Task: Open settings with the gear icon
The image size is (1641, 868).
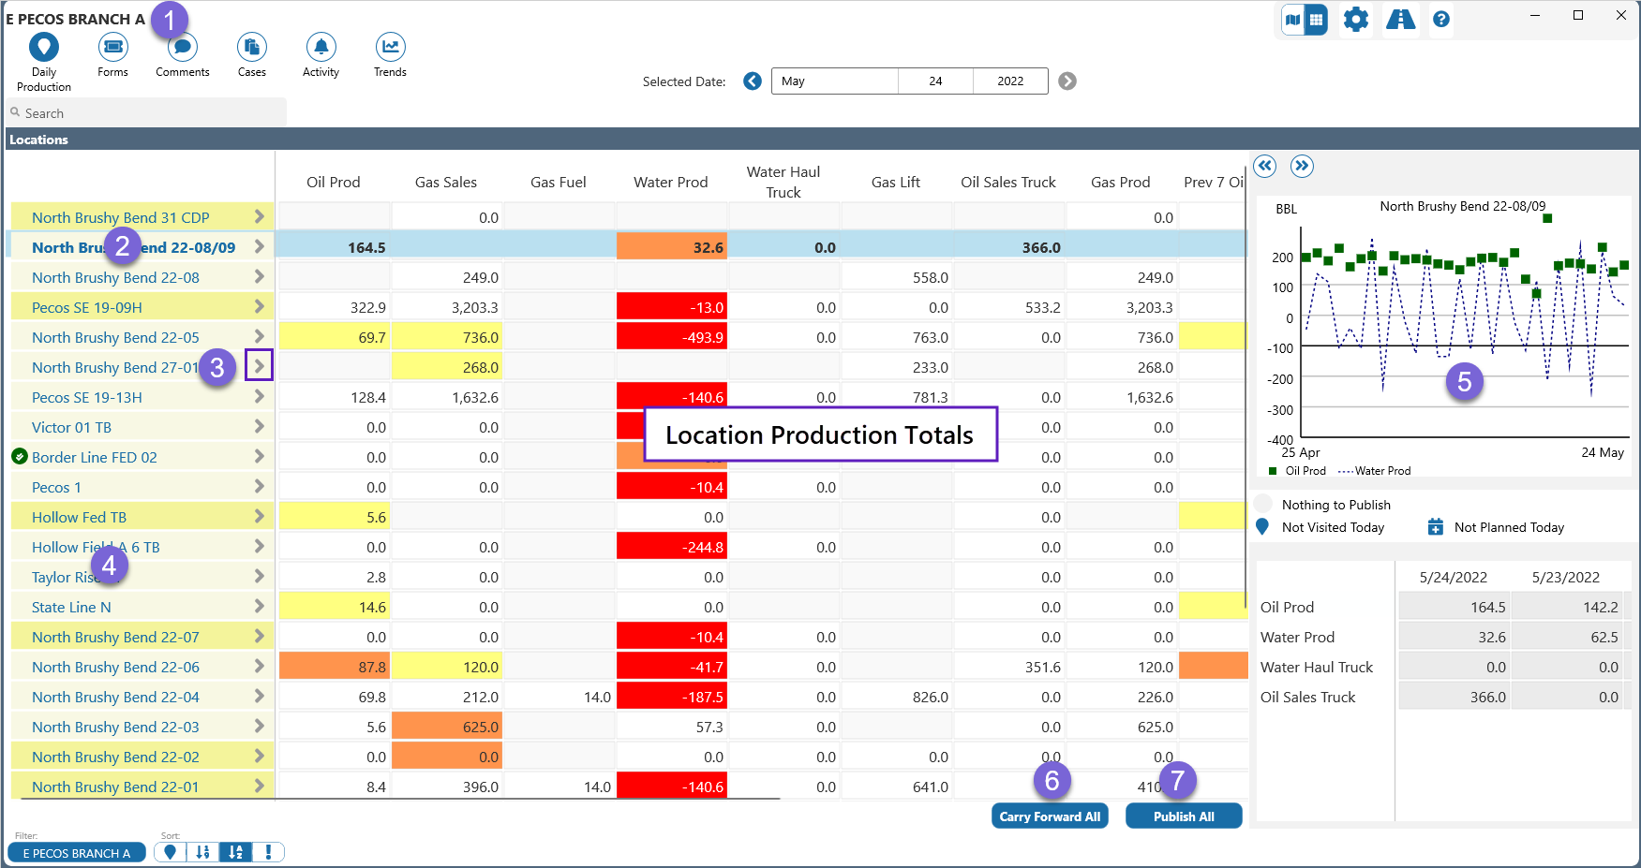Action: 1355,20
